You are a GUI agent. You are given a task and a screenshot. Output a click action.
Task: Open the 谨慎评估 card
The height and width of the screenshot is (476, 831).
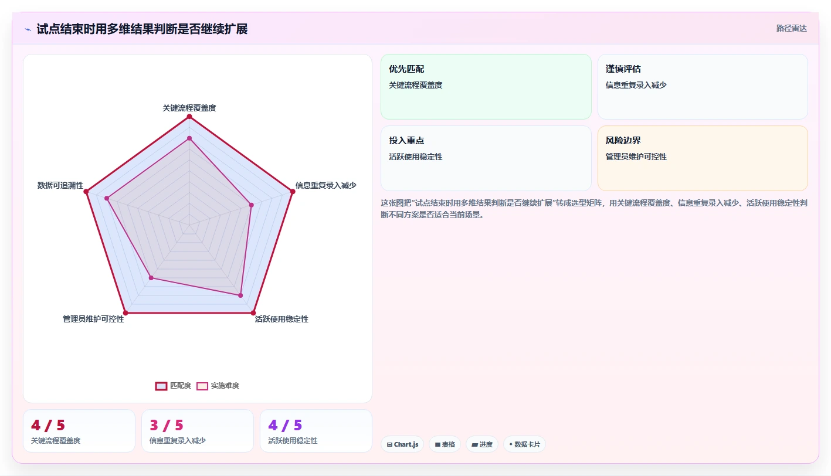coord(703,87)
